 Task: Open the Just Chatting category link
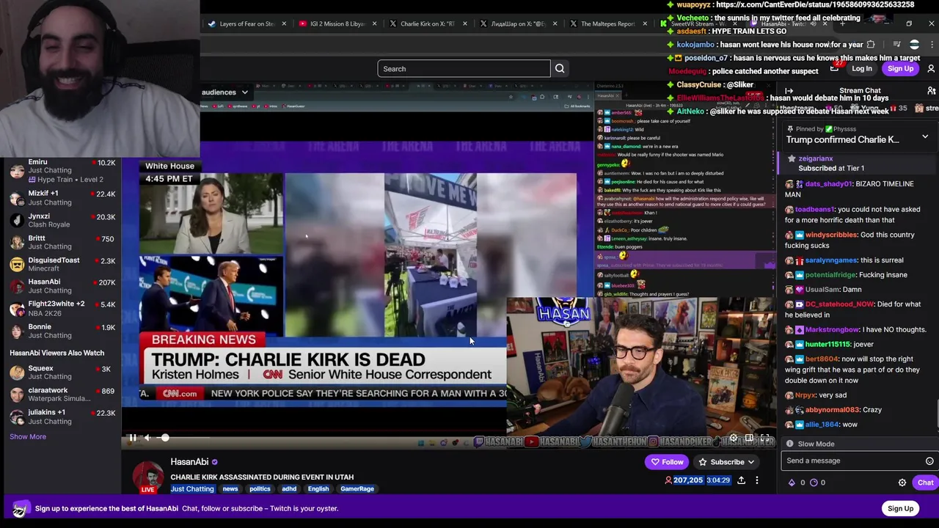coord(192,488)
